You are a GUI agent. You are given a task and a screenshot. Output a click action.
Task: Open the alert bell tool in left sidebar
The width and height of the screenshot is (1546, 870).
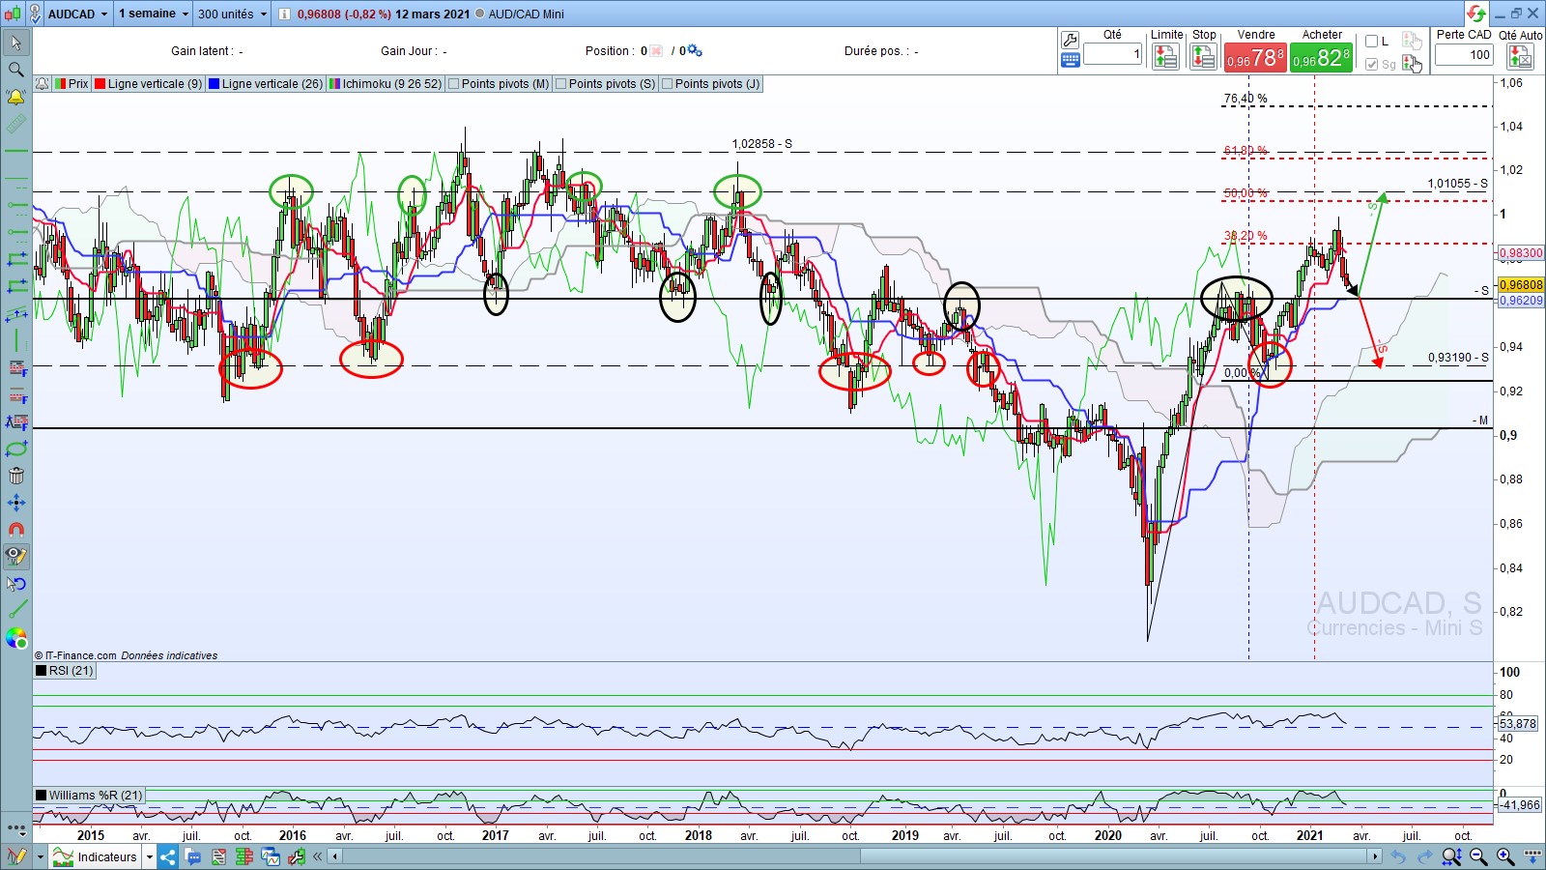16,97
